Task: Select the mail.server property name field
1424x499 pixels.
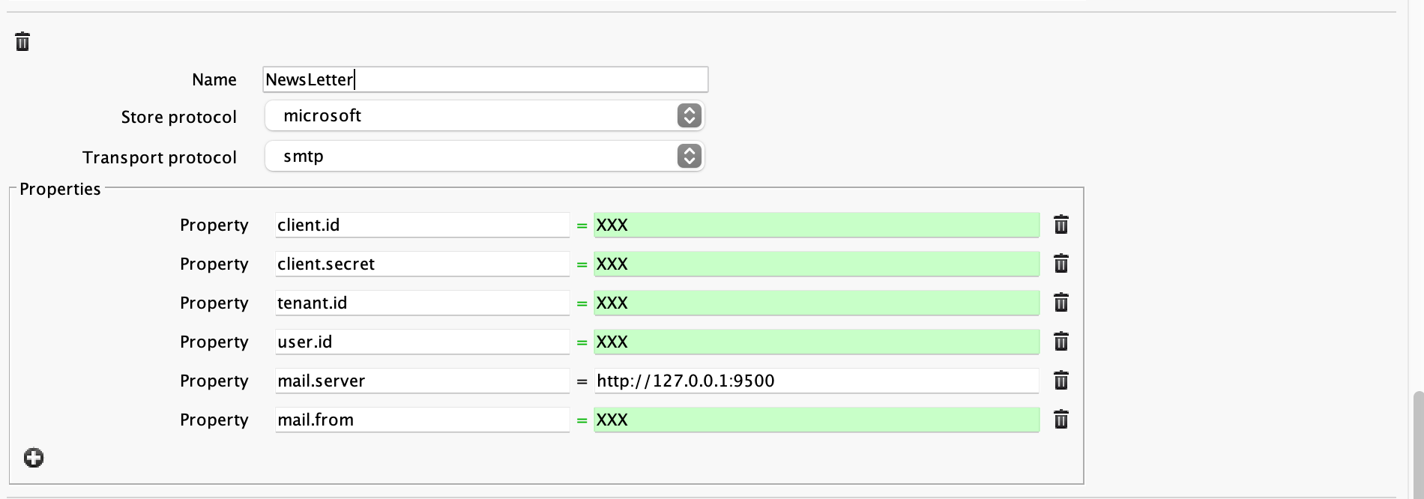Action: point(422,381)
